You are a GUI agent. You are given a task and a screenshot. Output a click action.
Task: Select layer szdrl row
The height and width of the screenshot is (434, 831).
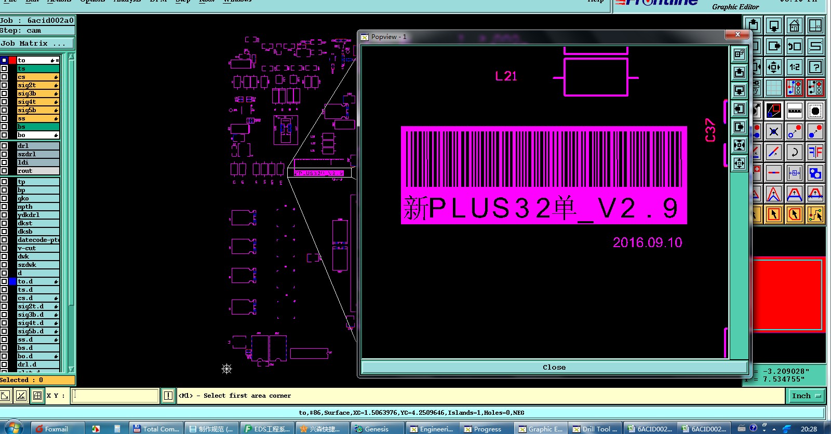pos(38,154)
